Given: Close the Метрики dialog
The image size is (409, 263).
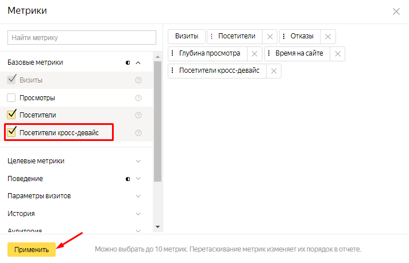Looking at the screenshot, I should (x=396, y=11).
